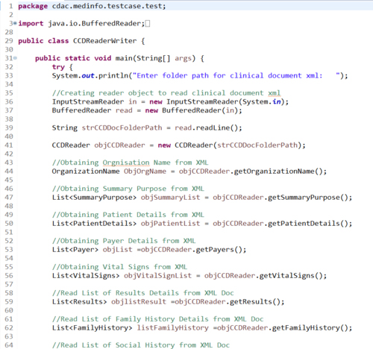This screenshot has height=349, width=373.
Task: Click the getSummaryPurpose() method call
Action: (x=308, y=198)
